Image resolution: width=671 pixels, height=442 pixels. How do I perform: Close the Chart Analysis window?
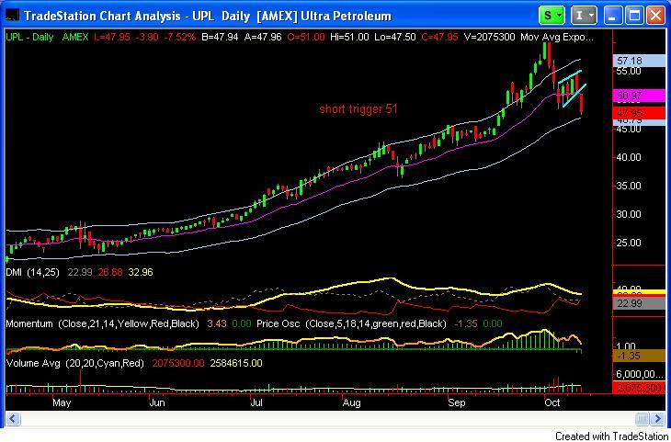[655, 17]
